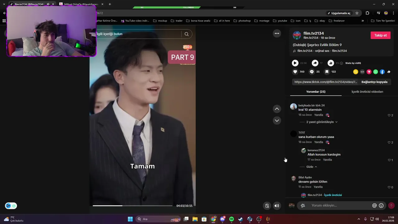Open Spotify from the taskbar
Viewport: 398px width, 224px height.
[x=232, y=219]
